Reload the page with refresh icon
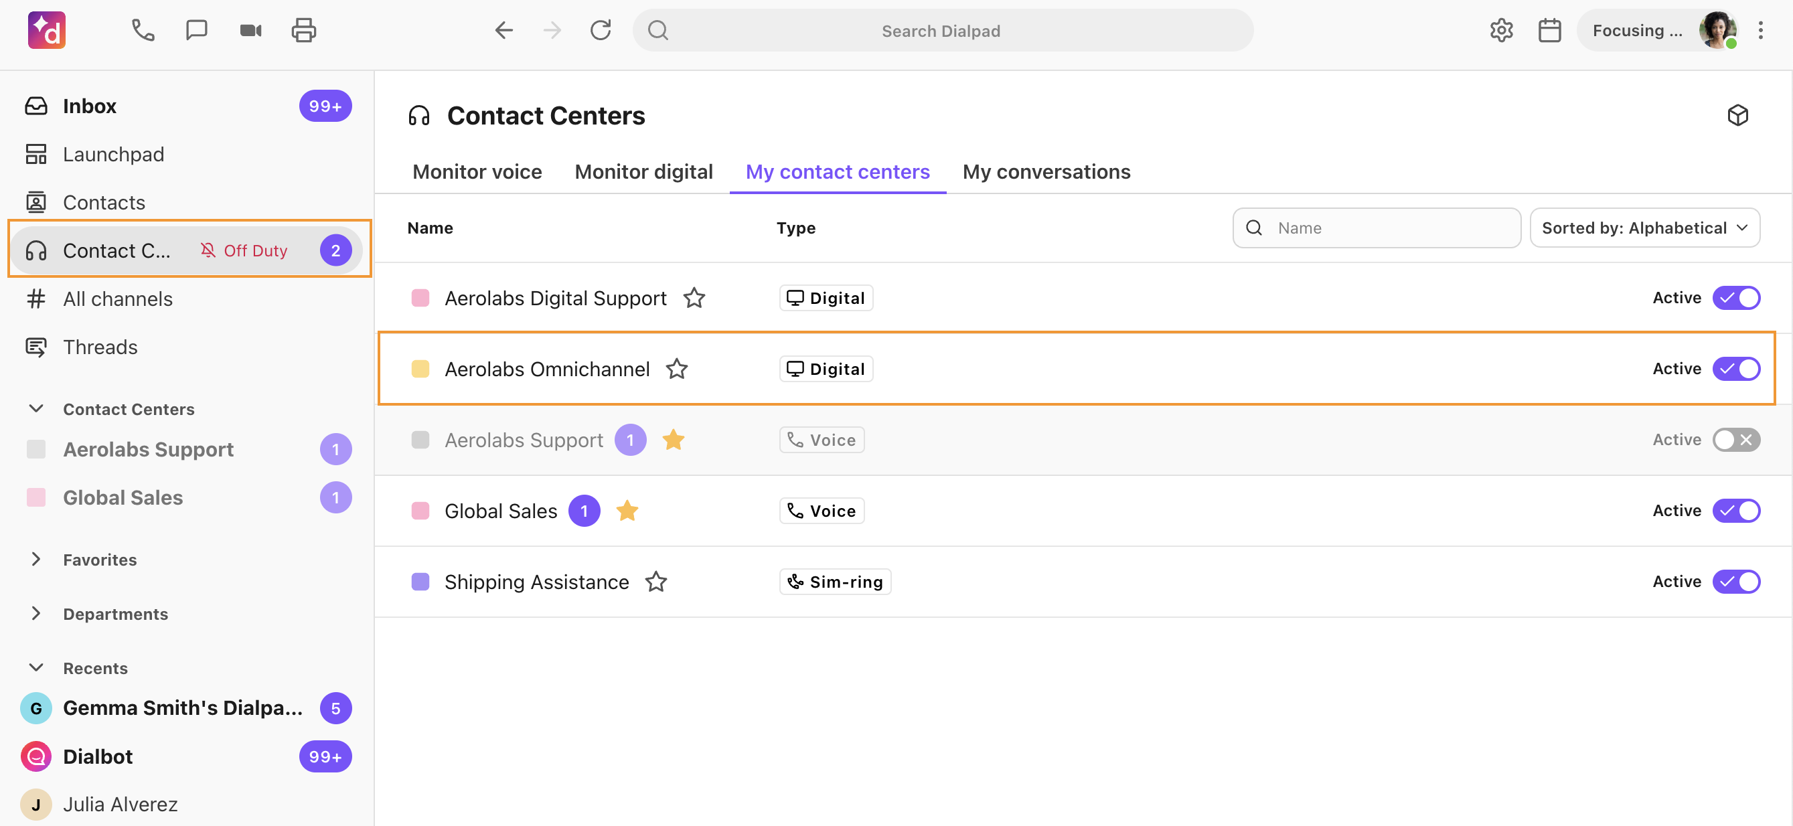Screen dimensions: 1793x826 pyautogui.click(x=600, y=30)
